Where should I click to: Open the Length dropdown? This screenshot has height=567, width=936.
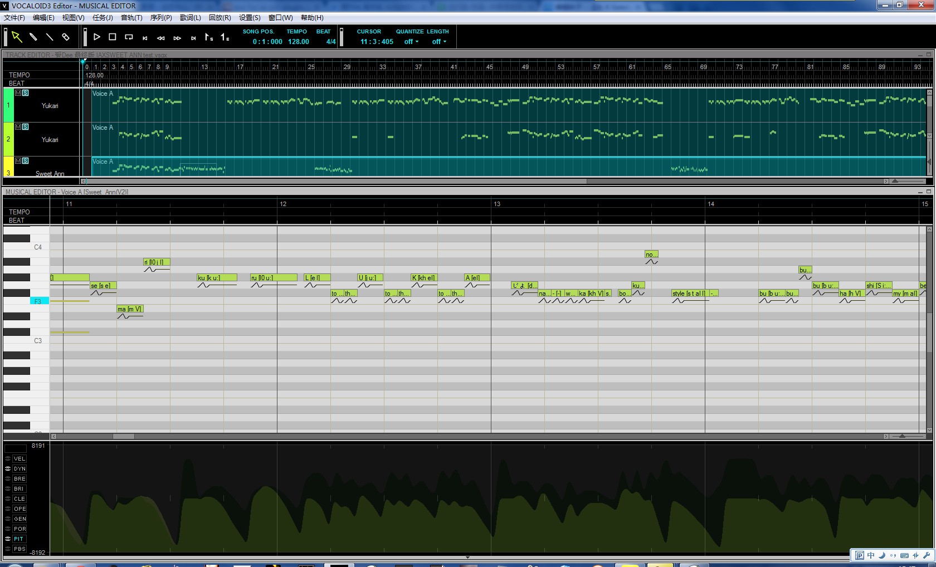click(x=439, y=42)
